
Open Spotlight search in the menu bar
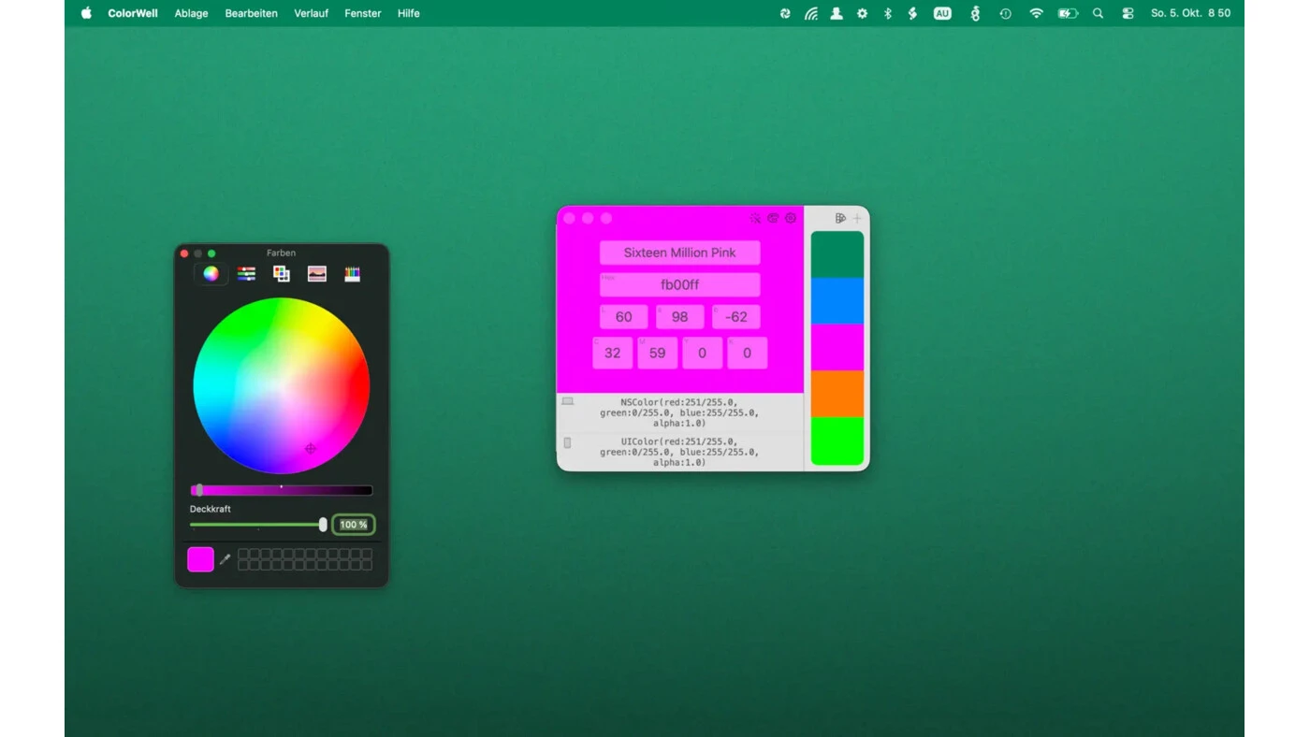click(x=1099, y=13)
